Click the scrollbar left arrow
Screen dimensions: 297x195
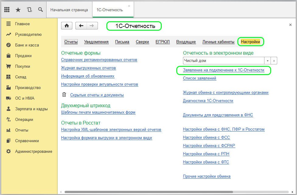tap(61, 192)
